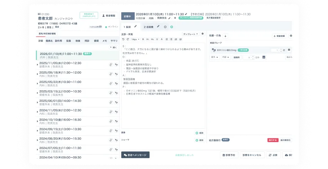Switch to the 傷病名 tab
This screenshot has width=328, height=169.
49,41
